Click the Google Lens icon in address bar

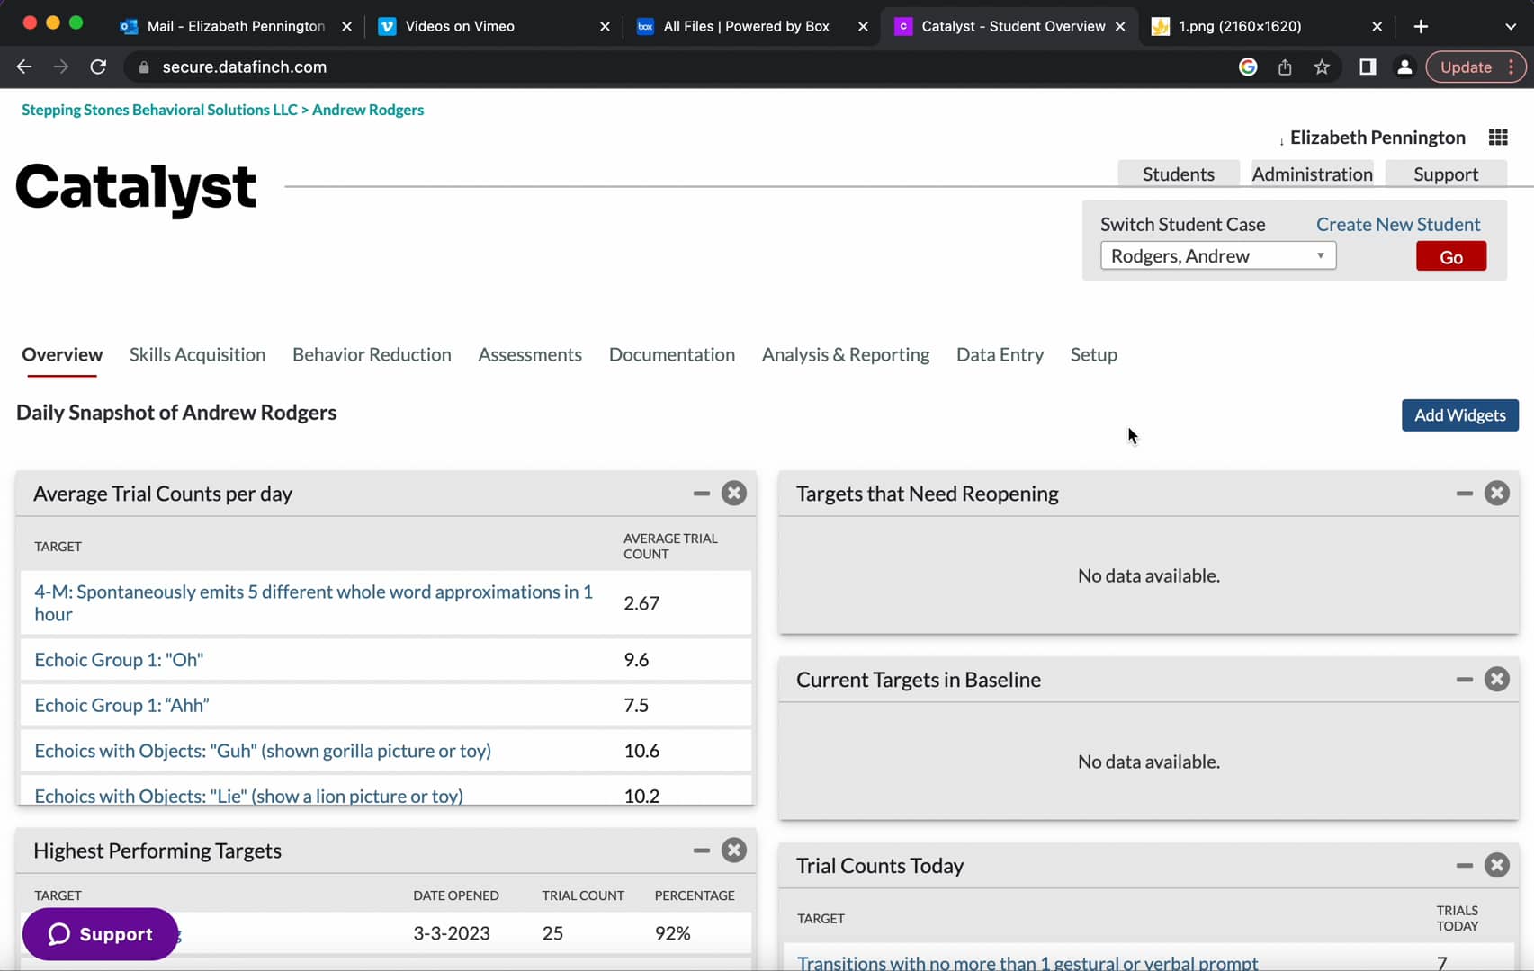[x=1247, y=67]
